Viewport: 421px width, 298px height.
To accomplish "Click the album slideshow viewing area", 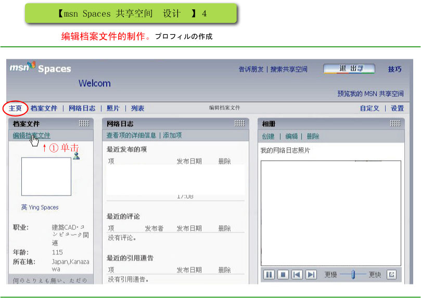I will point(331,213).
